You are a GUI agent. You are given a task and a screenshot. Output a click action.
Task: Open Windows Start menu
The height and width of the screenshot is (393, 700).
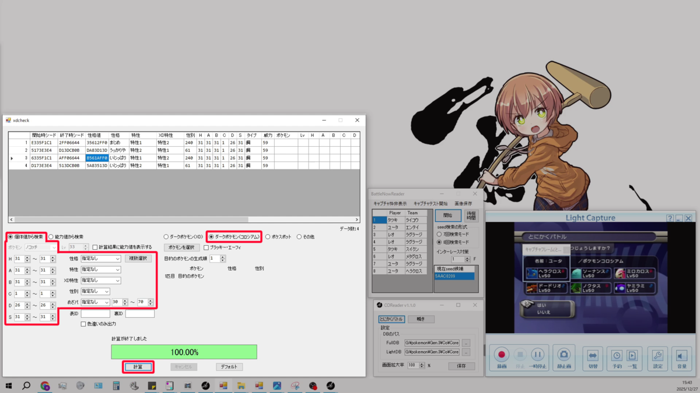(9, 385)
